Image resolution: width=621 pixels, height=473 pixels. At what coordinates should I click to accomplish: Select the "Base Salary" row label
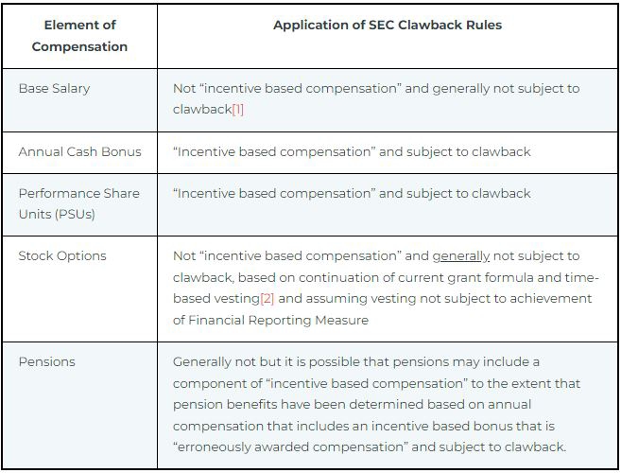(x=54, y=89)
